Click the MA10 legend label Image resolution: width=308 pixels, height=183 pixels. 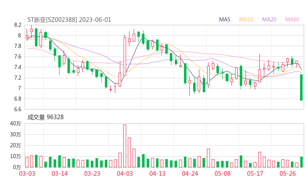[x=246, y=20]
